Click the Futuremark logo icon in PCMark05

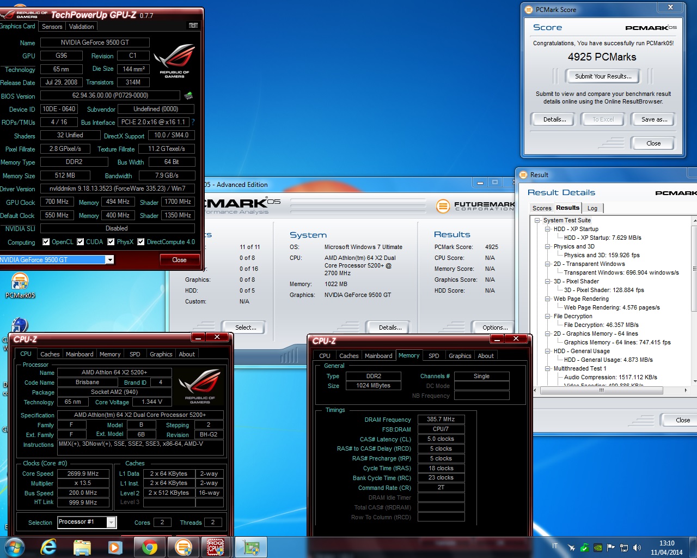coord(443,206)
